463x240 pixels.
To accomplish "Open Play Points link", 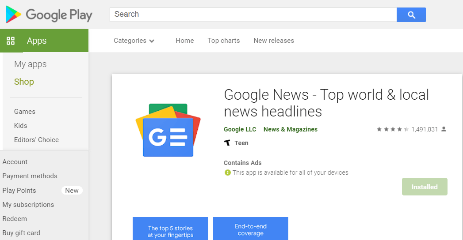I will [19, 191].
